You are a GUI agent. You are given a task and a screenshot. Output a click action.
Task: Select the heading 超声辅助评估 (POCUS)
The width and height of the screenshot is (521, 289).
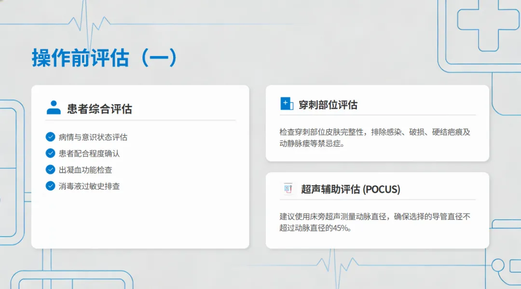[x=351, y=189]
